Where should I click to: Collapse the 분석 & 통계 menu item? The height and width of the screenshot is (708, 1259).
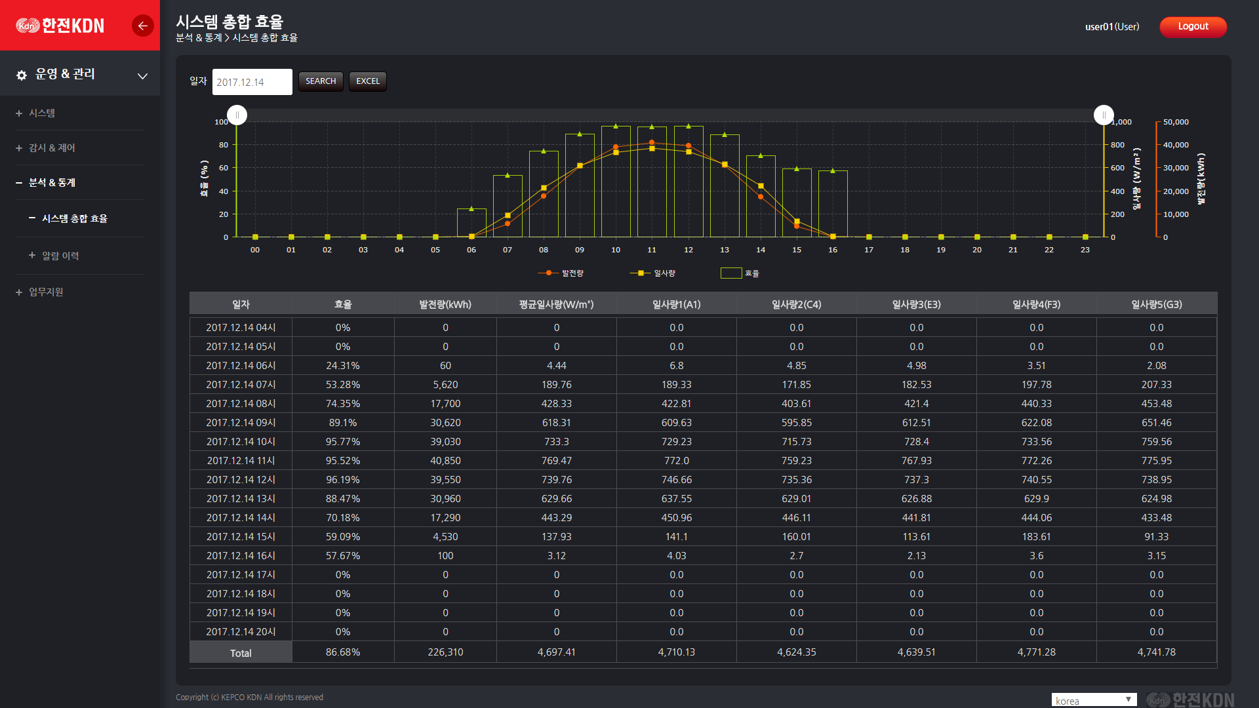tap(45, 182)
